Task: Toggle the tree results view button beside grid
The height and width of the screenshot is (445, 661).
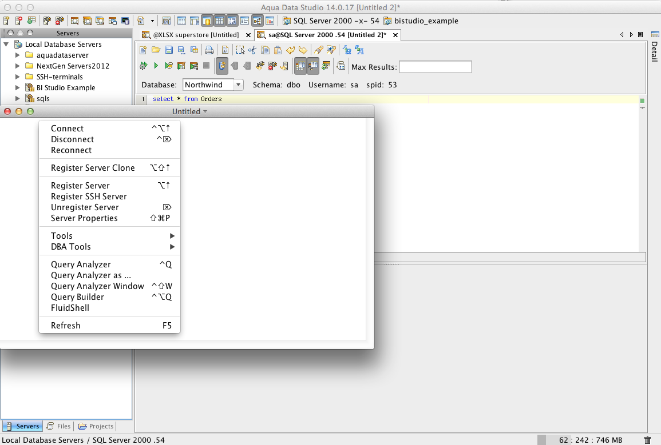Action: (x=313, y=66)
